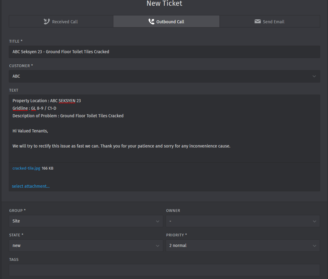Click the Received Call phone icon
This screenshot has width=328, height=279.
tap(47, 21)
